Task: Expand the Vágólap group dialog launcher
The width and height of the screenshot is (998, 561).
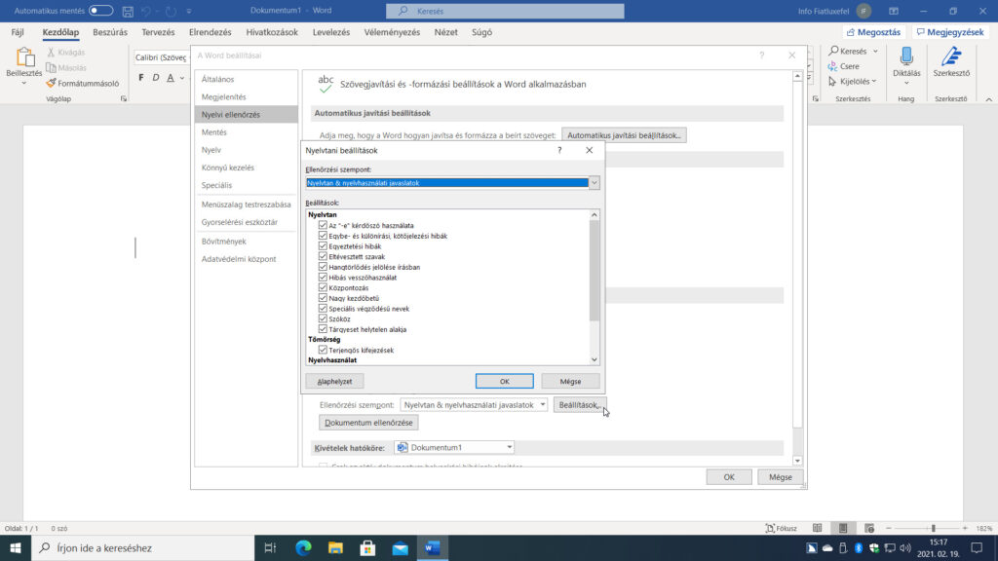Action: (124, 98)
